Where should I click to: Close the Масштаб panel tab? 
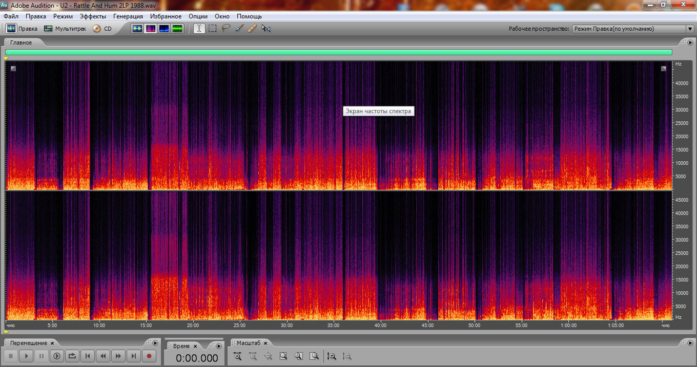point(265,343)
